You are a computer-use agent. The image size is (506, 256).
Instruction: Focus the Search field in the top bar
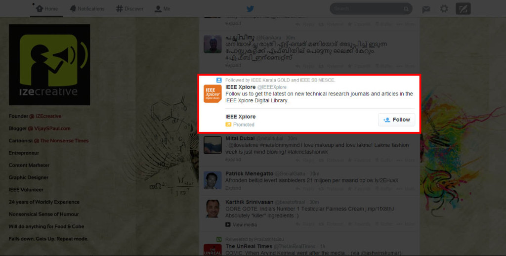pos(371,9)
